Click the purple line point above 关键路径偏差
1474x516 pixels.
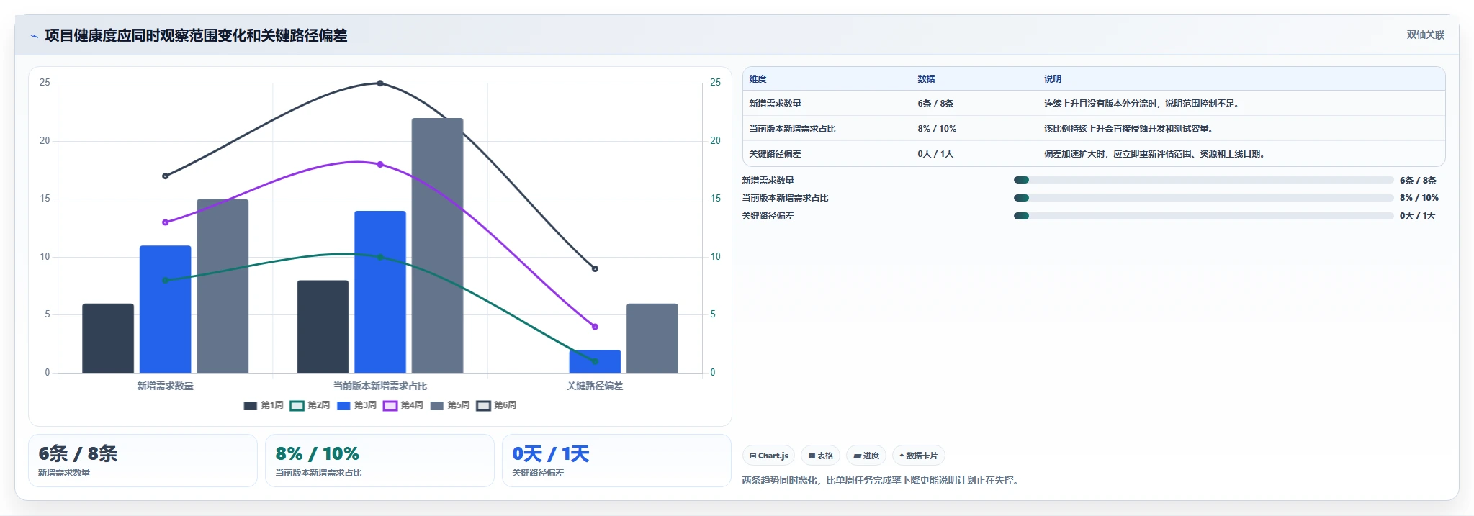click(x=595, y=327)
